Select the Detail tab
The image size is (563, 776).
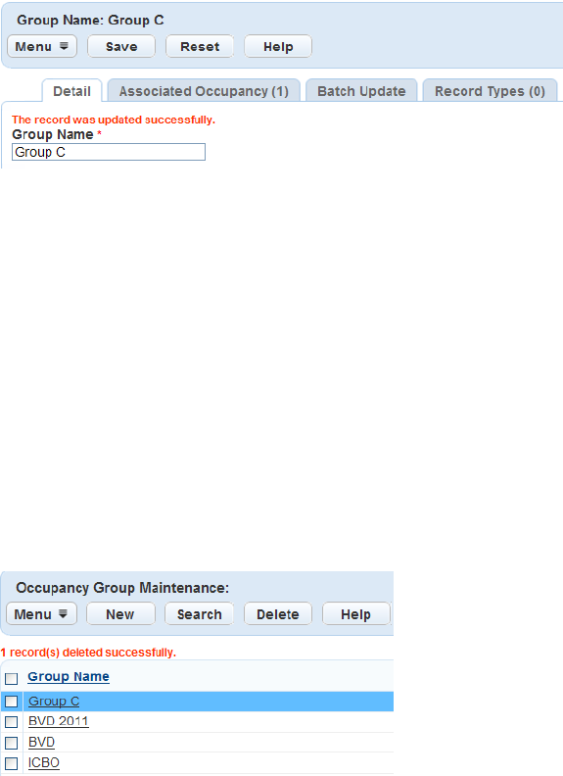click(x=72, y=91)
